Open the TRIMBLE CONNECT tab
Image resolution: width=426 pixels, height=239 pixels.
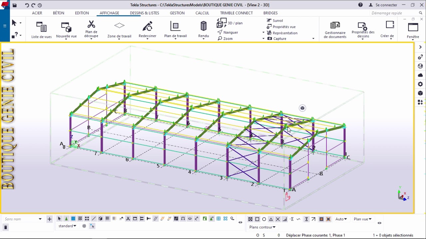[x=236, y=13]
